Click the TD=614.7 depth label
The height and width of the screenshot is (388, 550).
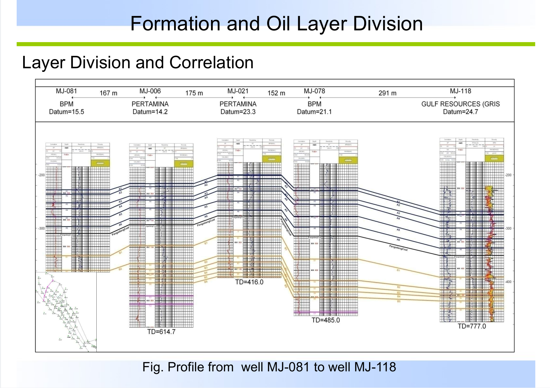coord(161,332)
